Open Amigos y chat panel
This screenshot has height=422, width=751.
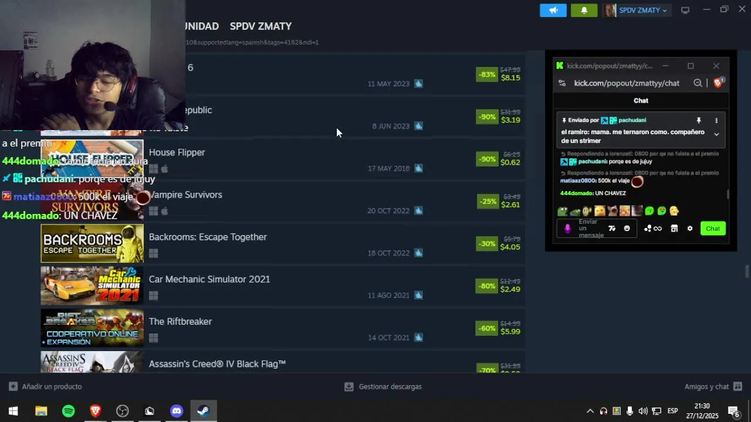713,387
